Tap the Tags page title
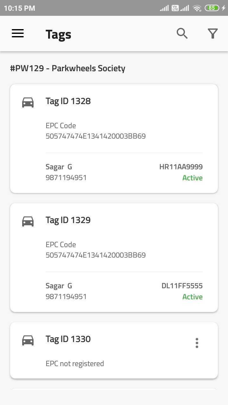 [x=58, y=34]
